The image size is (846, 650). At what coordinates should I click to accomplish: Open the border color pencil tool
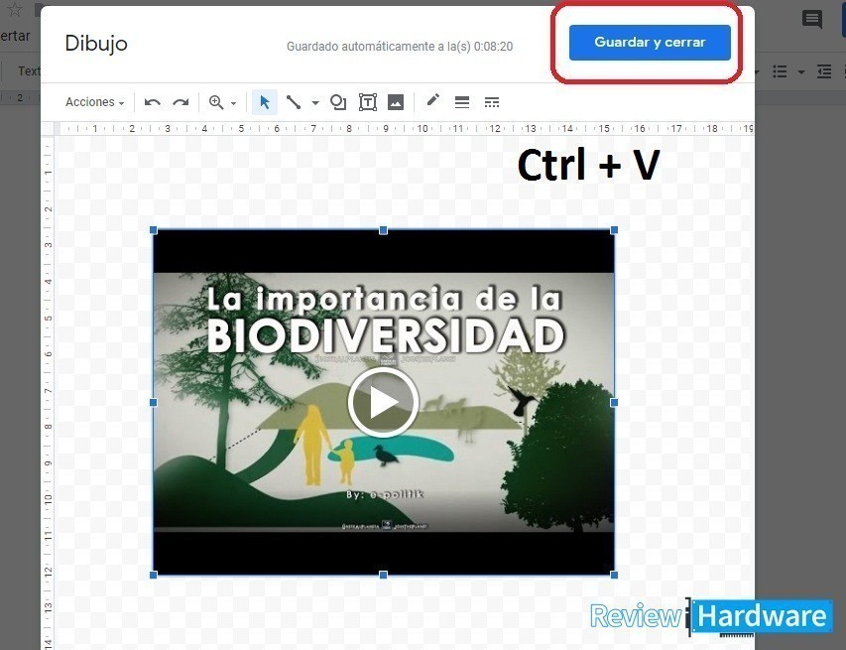tap(433, 101)
